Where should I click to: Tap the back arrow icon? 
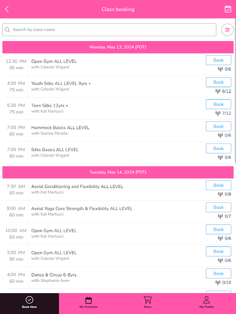(7, 9)
